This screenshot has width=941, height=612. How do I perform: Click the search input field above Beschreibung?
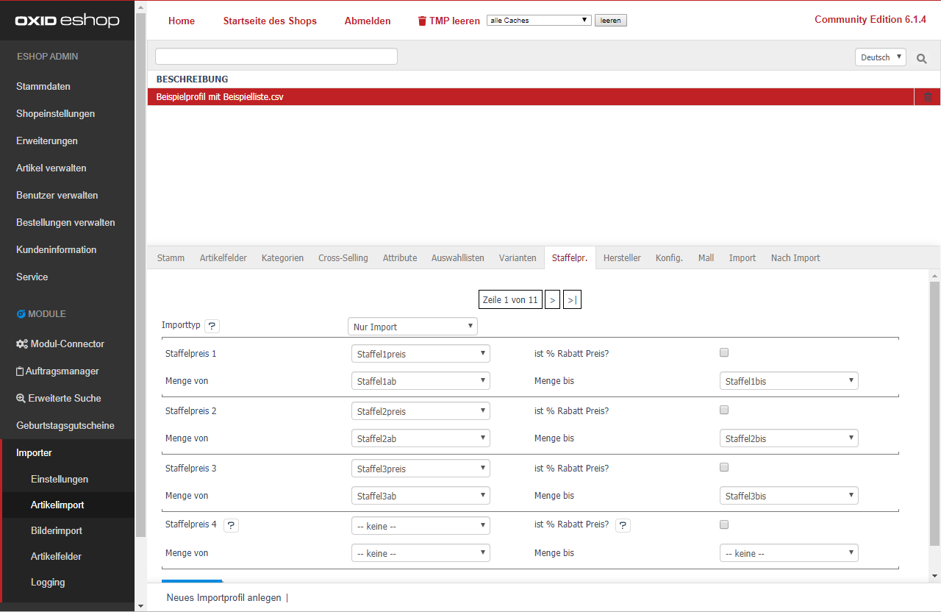[276, 57]
